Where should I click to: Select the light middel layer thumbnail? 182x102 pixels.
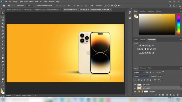139,88
